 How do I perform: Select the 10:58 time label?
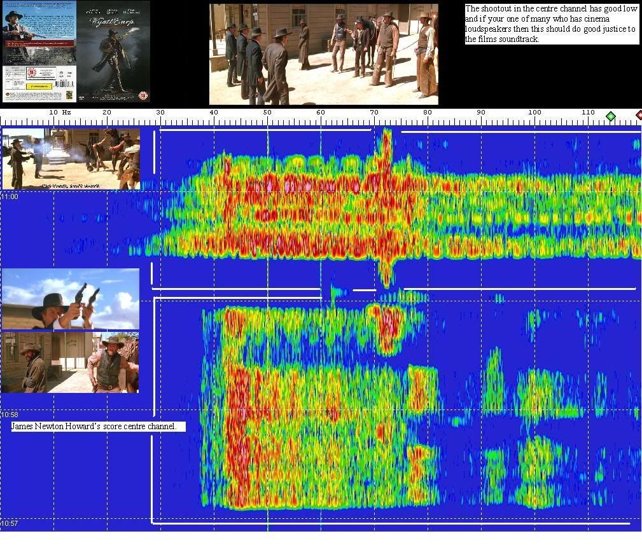tap(10, 415)
